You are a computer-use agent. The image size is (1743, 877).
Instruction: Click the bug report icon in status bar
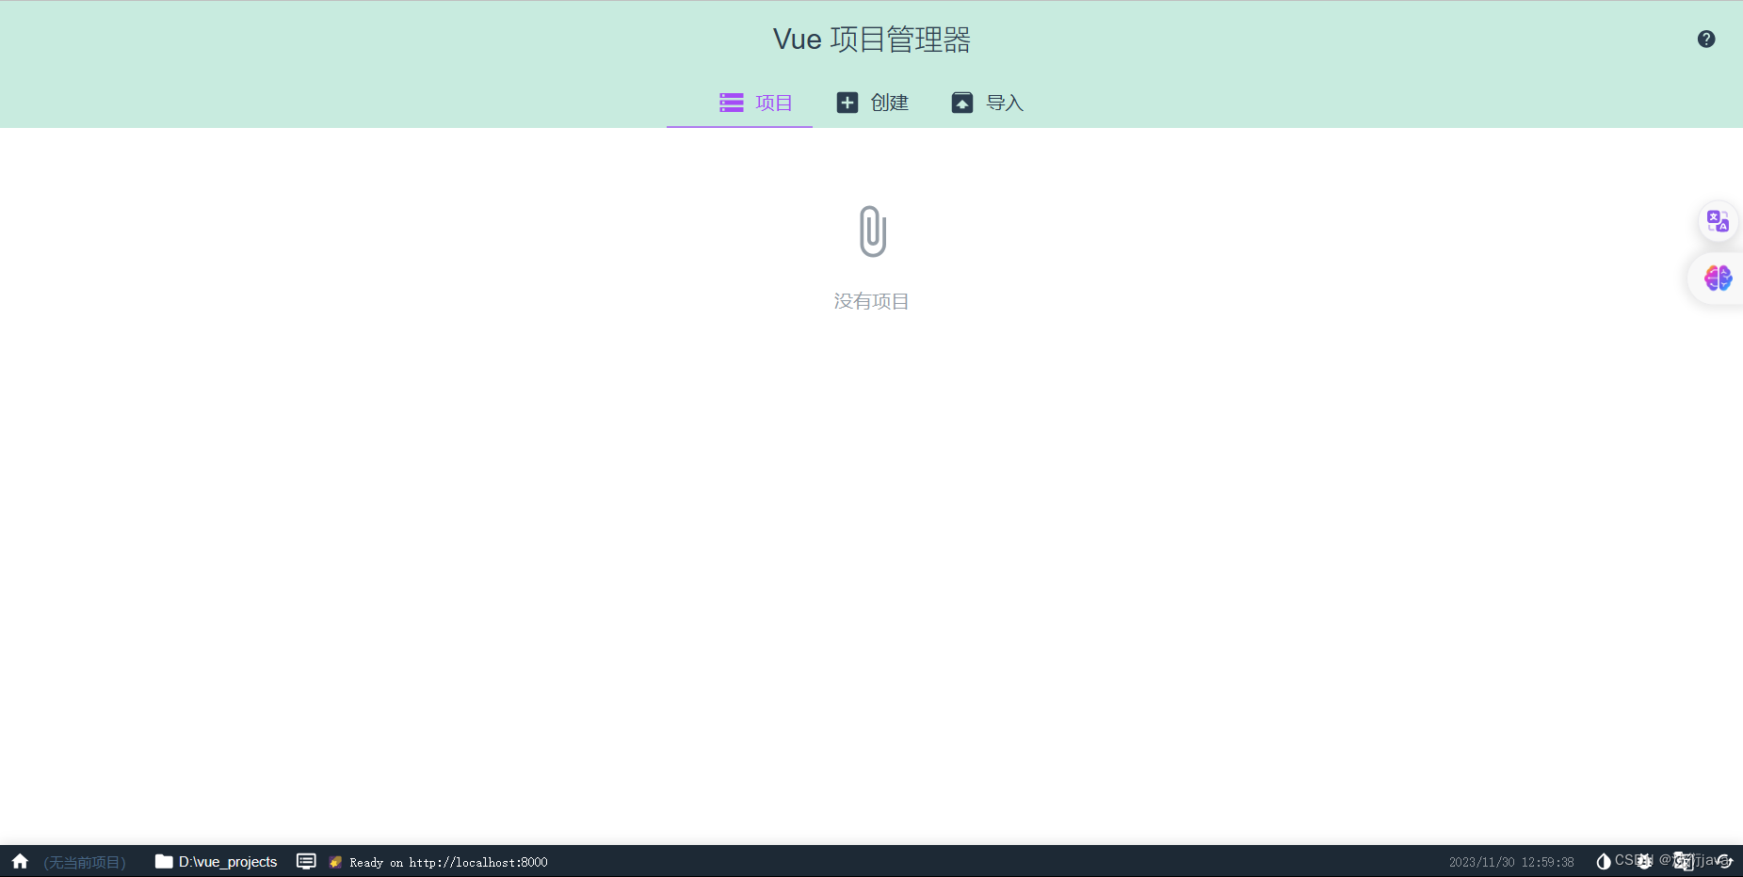click(x=1644, y=861)
